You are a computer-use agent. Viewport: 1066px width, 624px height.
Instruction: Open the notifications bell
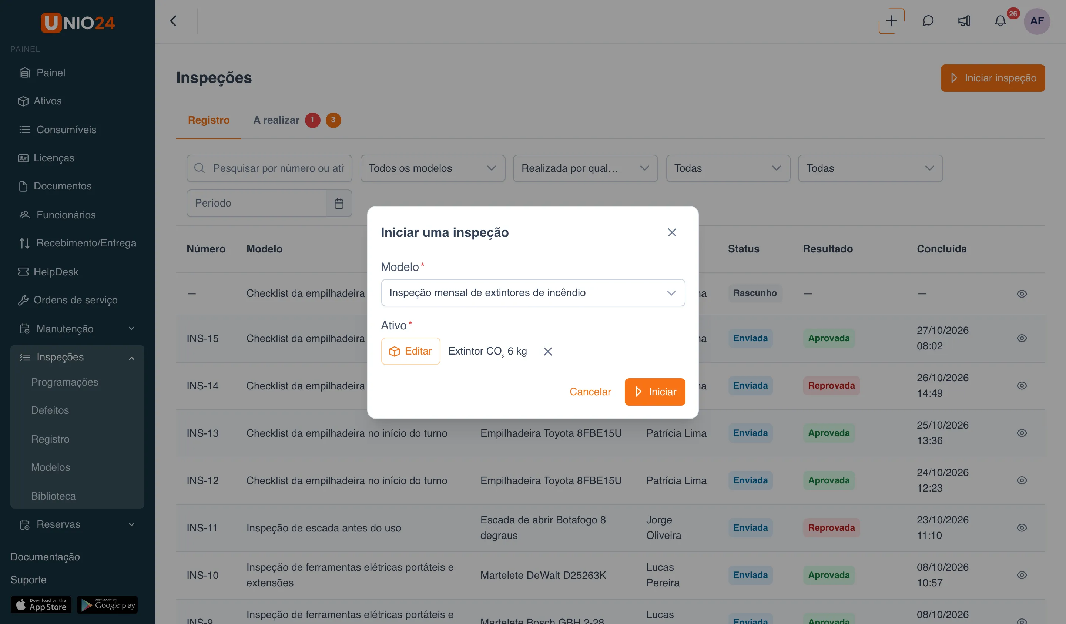coord(1000,21)
